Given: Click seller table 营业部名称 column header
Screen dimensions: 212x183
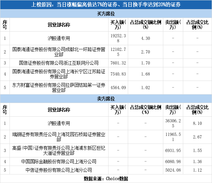Looking at the screenshot, I should pyautogui.click(x=59, y=110).
